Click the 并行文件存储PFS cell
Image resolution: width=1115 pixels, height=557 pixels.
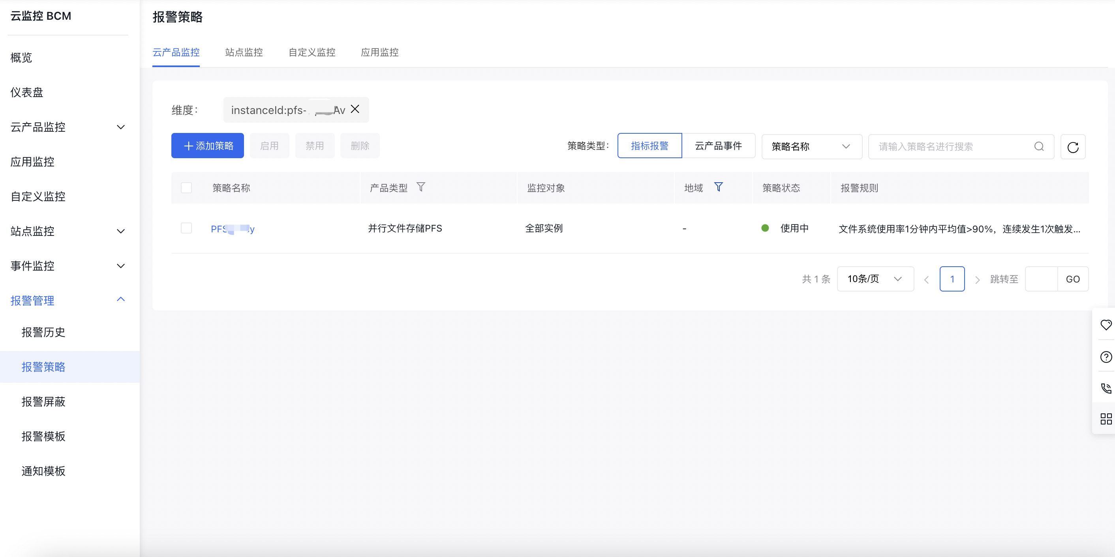[x=405, y=228]
